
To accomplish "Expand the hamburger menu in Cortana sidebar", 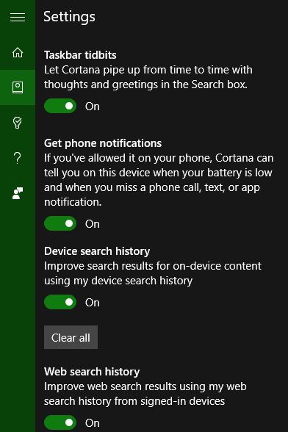I will click(18, 17).
